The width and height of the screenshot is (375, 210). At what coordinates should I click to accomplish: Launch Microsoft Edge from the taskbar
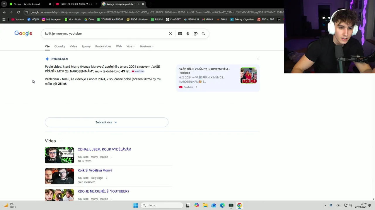click(222, 205)
